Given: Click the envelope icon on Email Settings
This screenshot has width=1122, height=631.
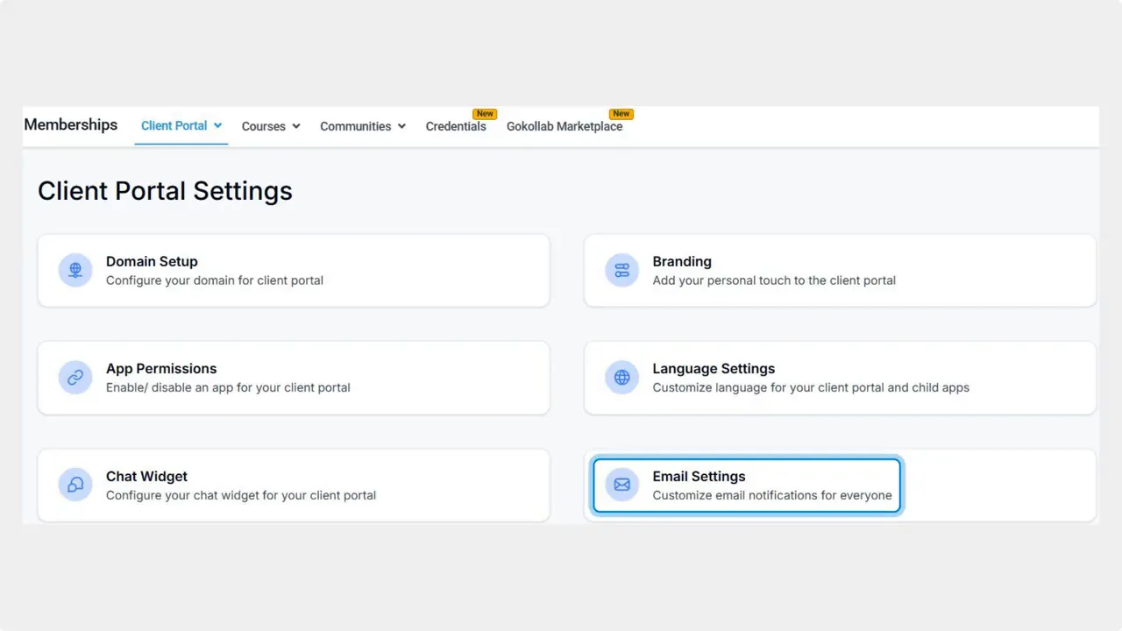Looking at the screenshot, I should tap(621, 485).
